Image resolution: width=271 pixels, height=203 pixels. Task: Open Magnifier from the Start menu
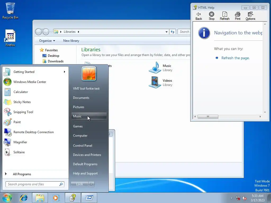[36, 142]
